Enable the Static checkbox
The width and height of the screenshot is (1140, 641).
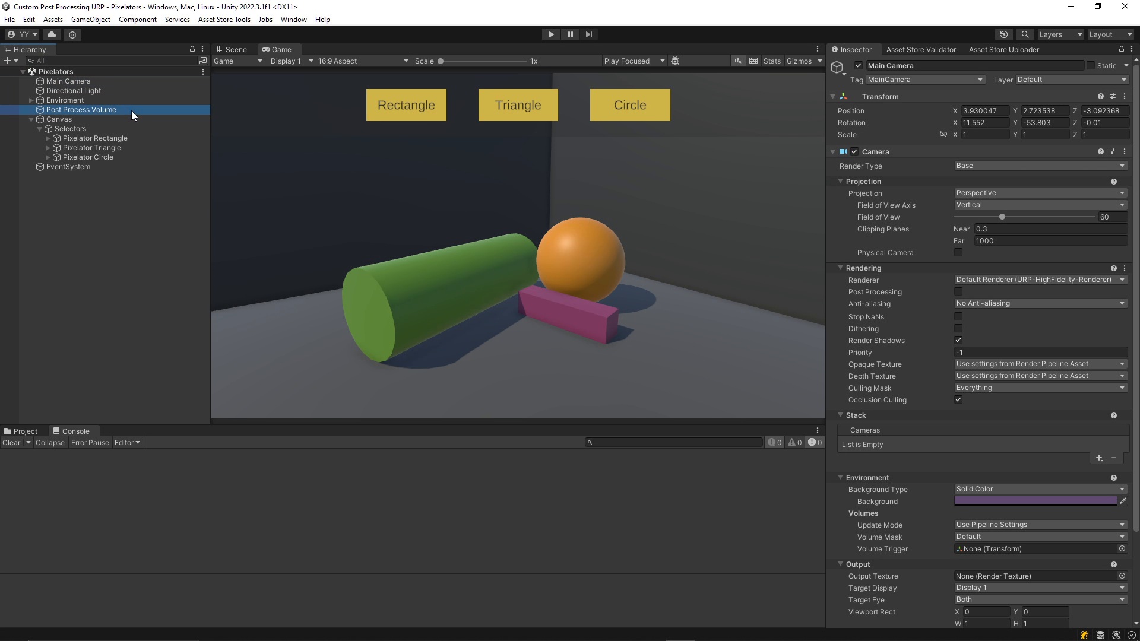(1091, 66)
